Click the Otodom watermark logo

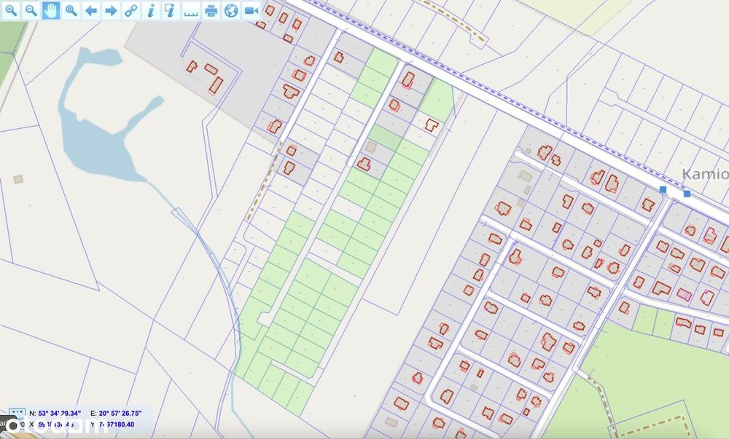tap(53, 427)
